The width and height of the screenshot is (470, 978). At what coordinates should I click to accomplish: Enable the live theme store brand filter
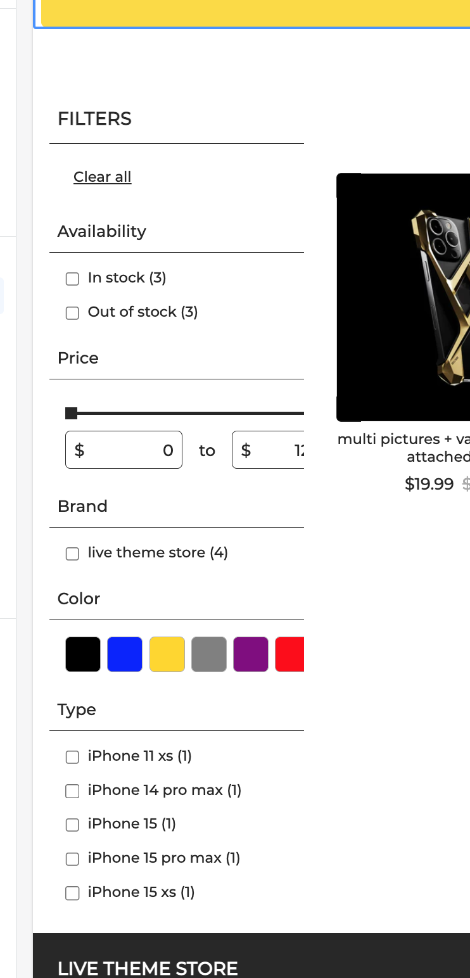point(72,553)
